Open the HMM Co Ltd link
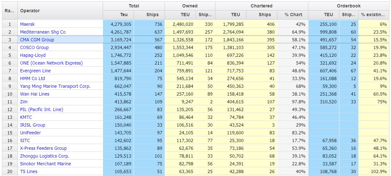 pyautogui.click(x=32, y=78)
